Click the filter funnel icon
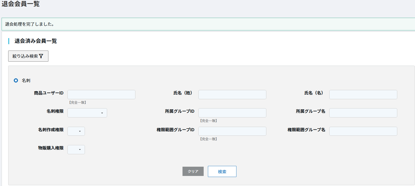415x186 pixels. coord(41,56)
